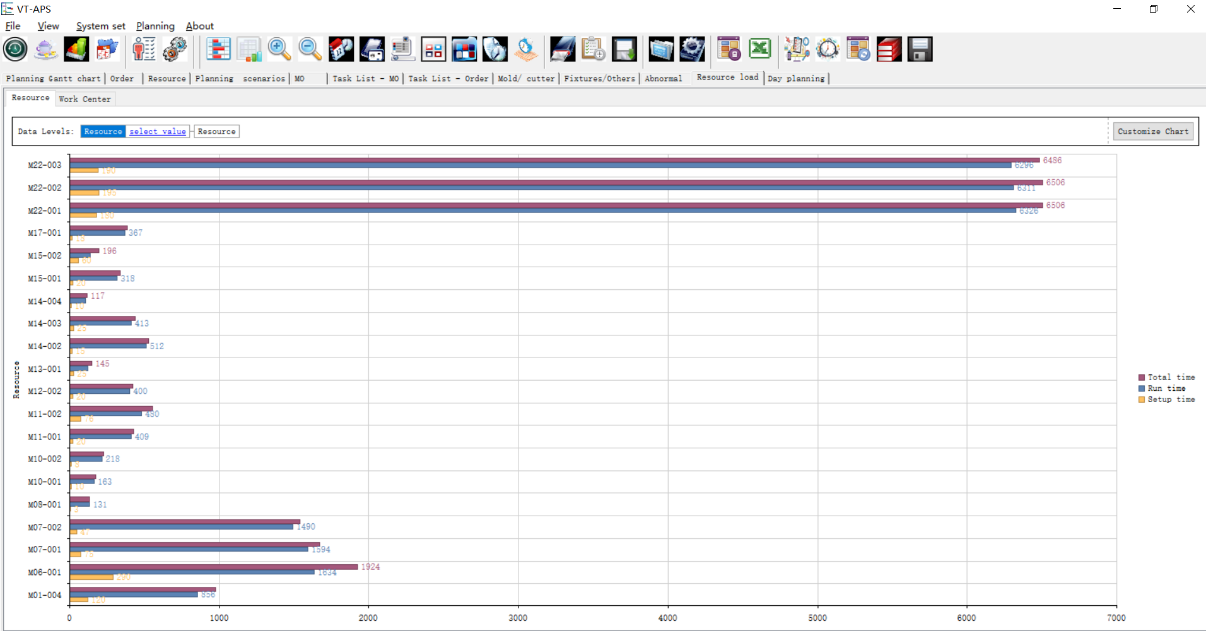Click the floppy disk save icon
Viewport: 1206px width, 631px height.
pos(920,49)
